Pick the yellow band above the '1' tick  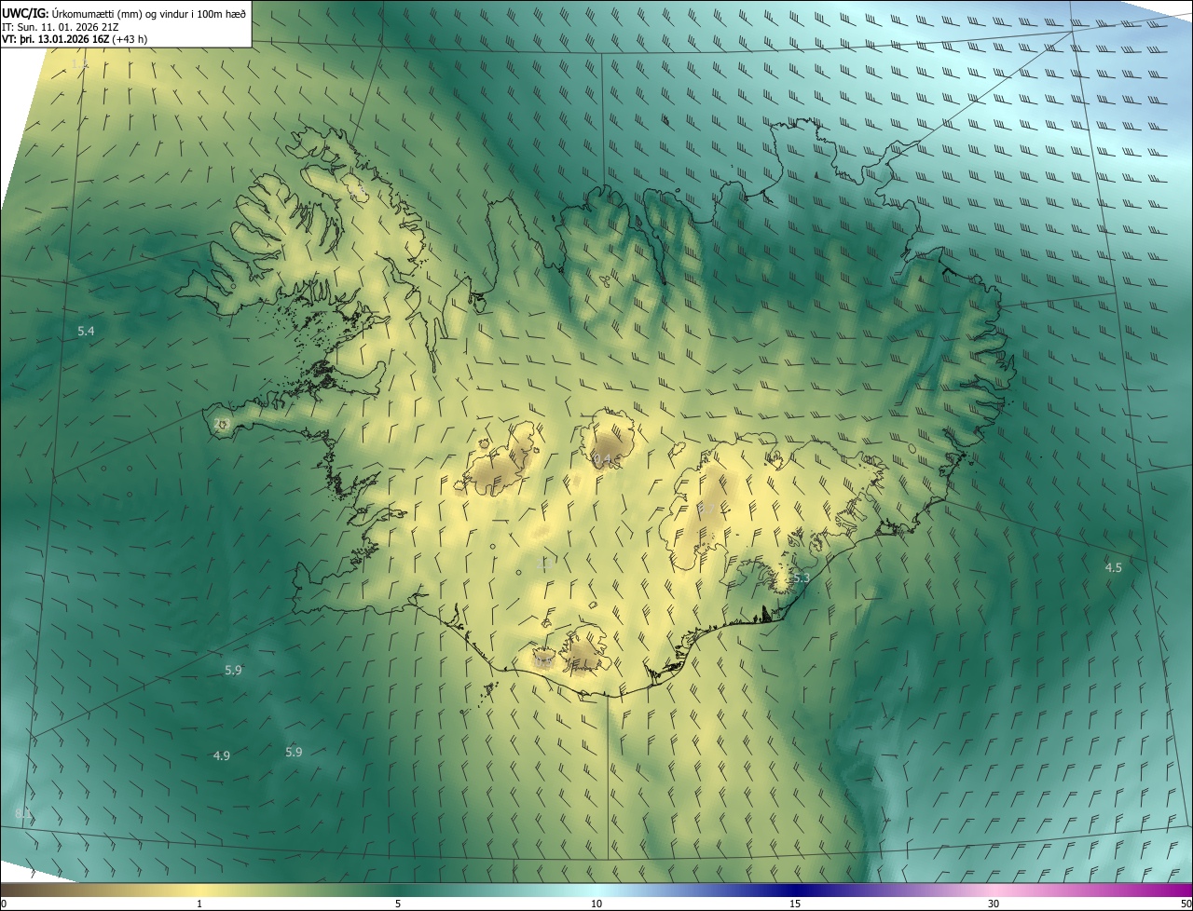click(x=199, y=891)
